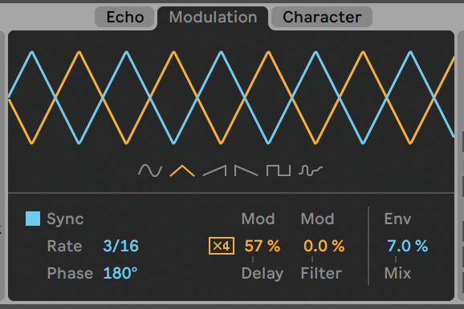464x309 pixels.
Task: Click the Phase value 180°
Action: point(120,273)
